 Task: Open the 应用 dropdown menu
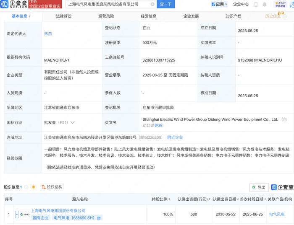[219, 4]
